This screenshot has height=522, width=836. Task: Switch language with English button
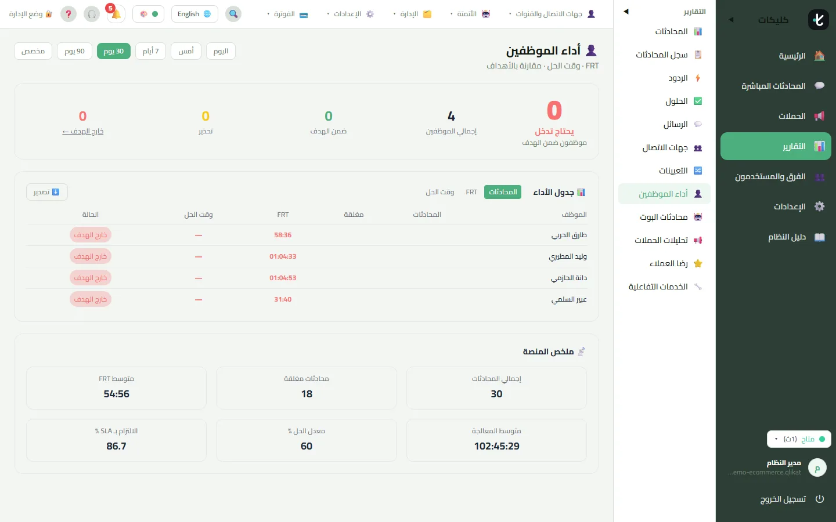click(194, 14)
